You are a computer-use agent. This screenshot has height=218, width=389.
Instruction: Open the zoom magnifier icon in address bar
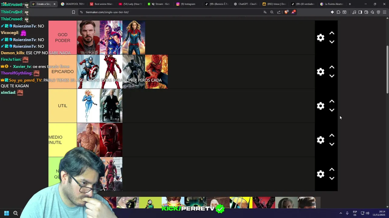pyautogui.click(x=272, y=12)
